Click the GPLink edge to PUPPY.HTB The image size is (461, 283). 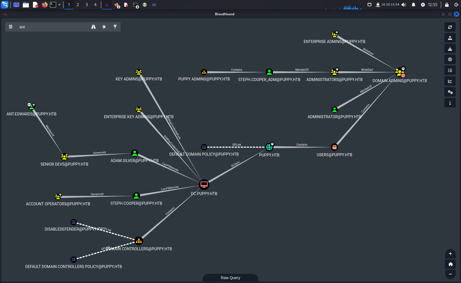(237, 145)
